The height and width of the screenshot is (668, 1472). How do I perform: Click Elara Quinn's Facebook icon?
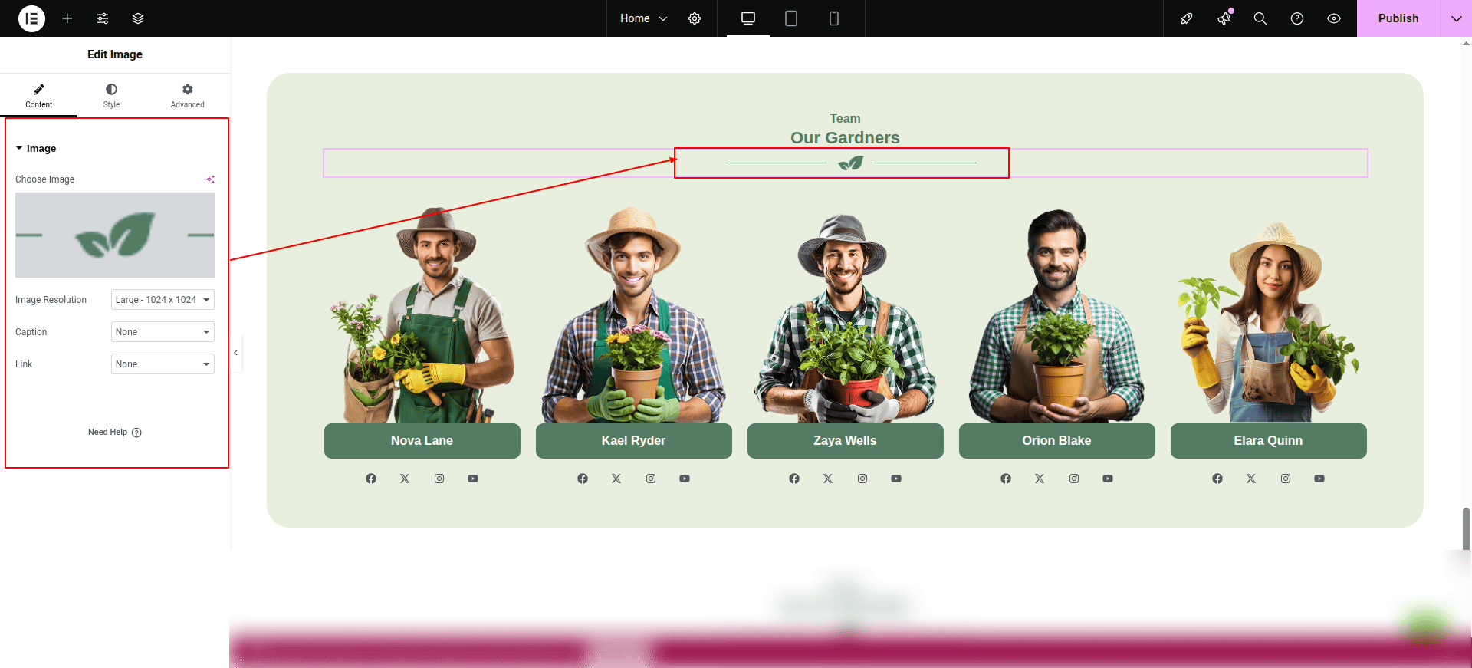[1217, 479]
